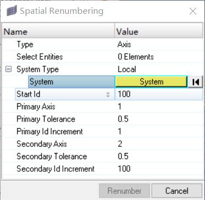The image size is (205, 200).
Task: Close the Spatial Renumbering dialog
Action: click(x=193, y=11)
